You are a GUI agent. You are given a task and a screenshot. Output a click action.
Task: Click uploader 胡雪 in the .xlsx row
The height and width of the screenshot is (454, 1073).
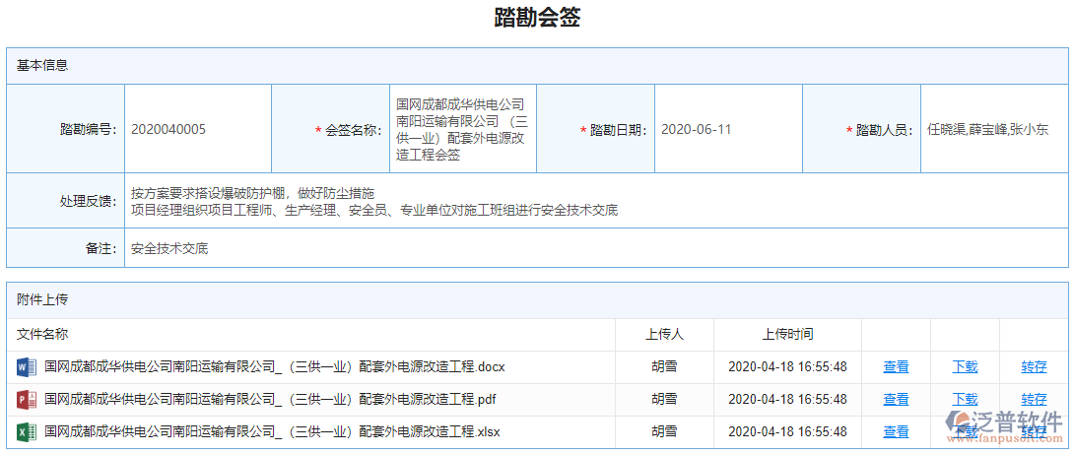pyautogui.click(x=664, y=432)
